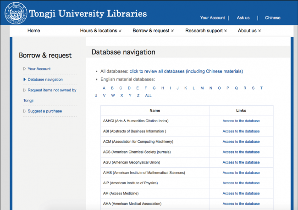Open the About us menu

[247, 31]
